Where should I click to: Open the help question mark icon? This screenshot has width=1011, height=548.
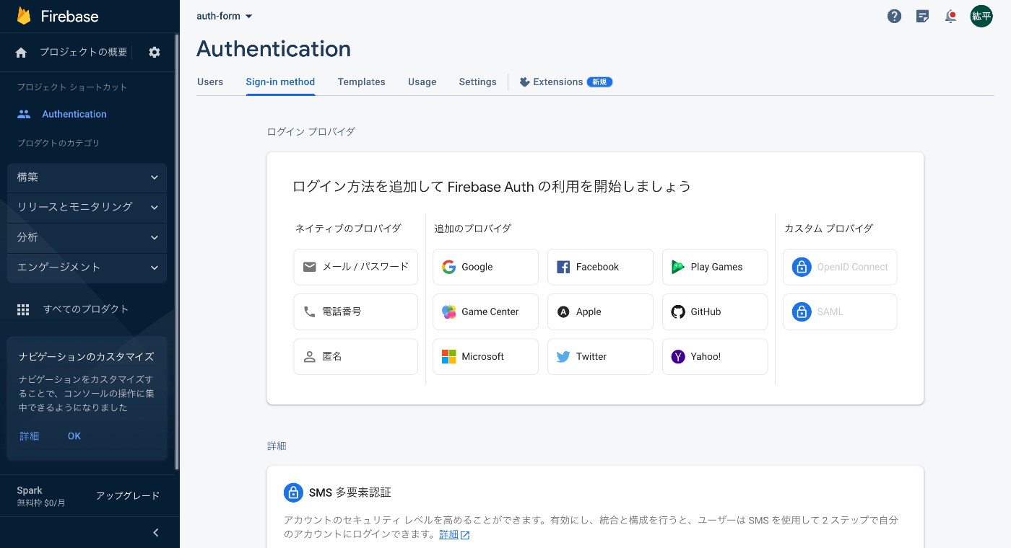tap(894, 16)
